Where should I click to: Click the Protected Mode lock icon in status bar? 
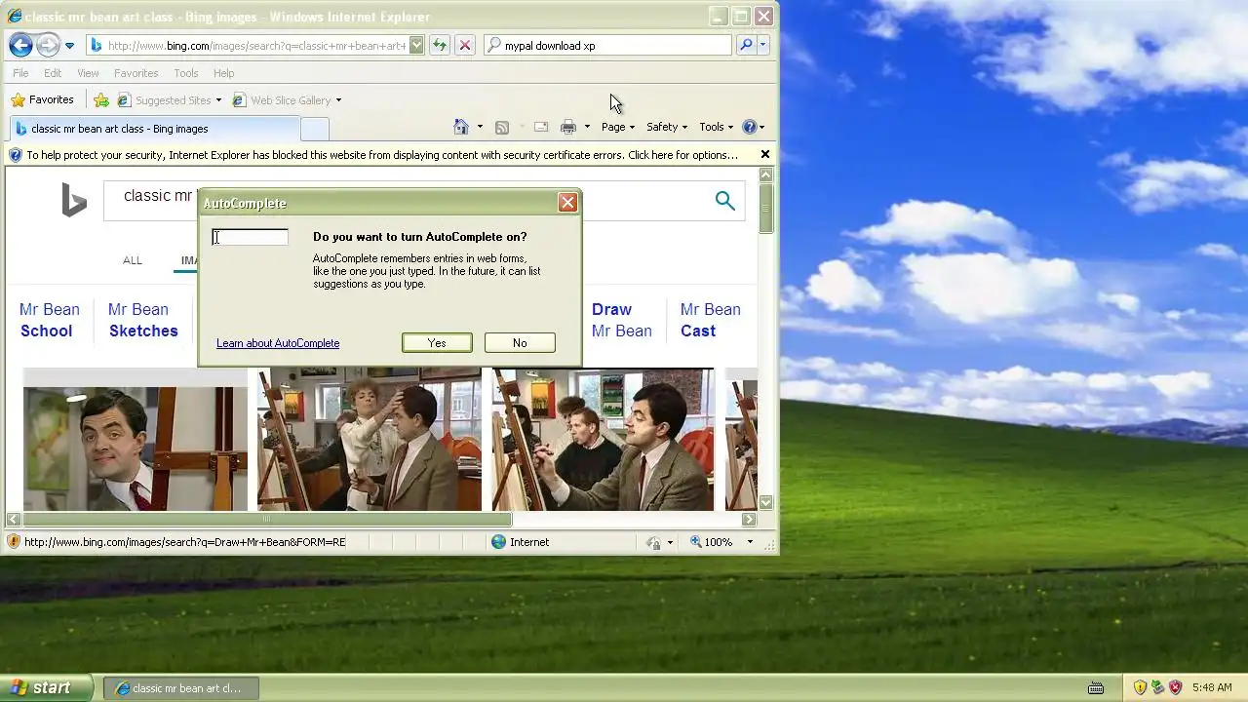654,542
